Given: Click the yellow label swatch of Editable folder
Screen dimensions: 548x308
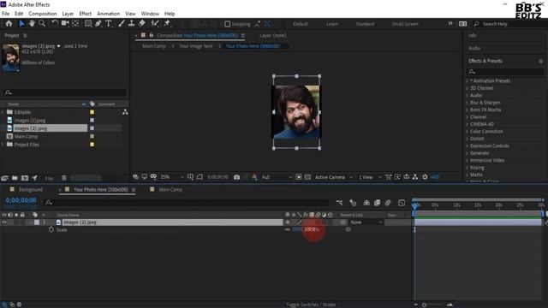Looking at the screenshot, I should 92,112.
